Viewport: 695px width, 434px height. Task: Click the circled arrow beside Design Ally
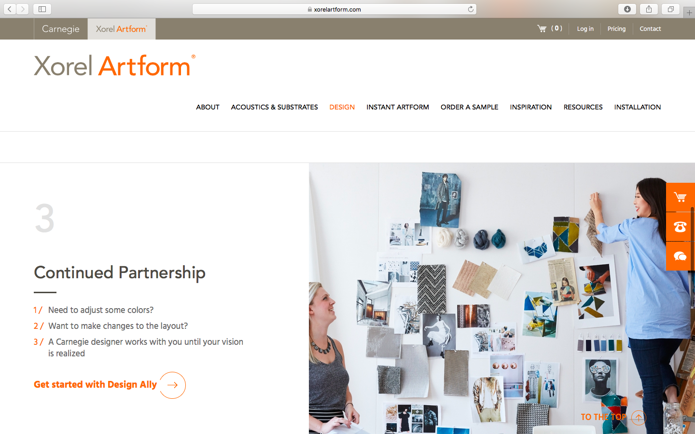tap(172, 385)
